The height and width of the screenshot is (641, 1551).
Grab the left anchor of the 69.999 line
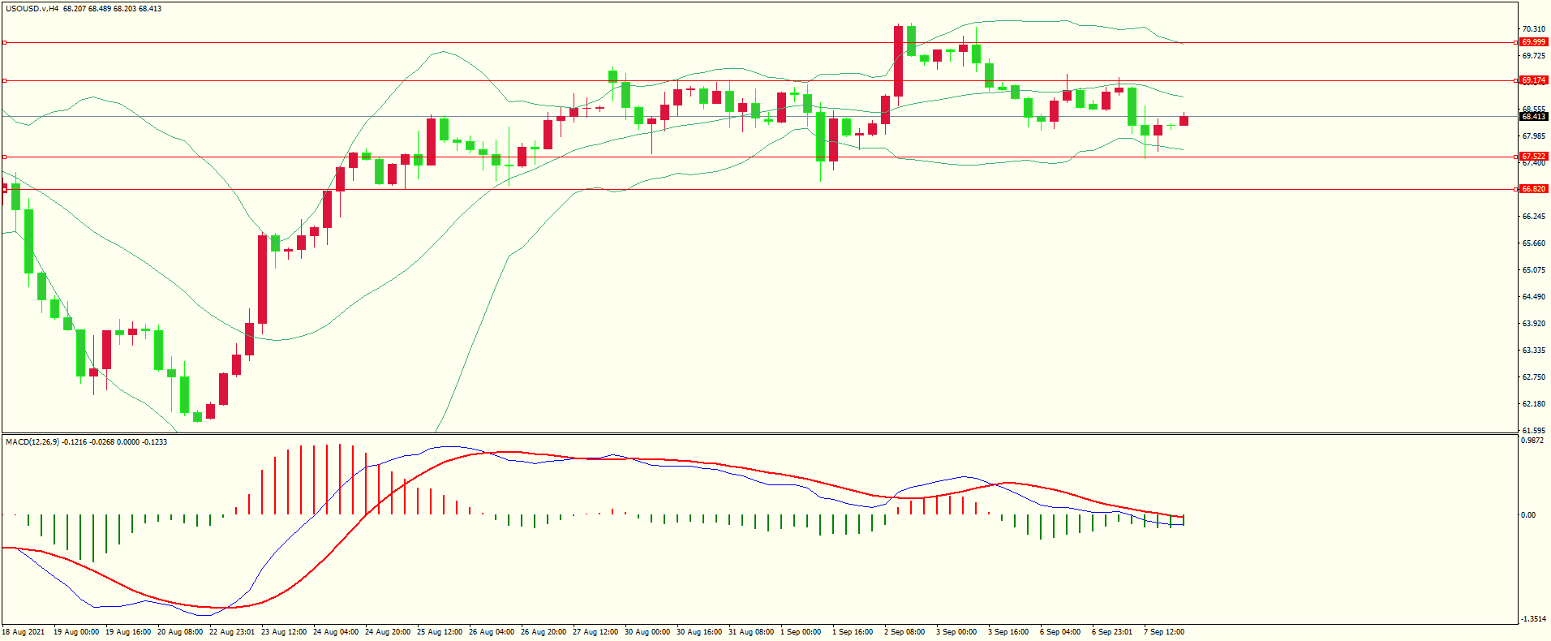(x=4, y=42)
